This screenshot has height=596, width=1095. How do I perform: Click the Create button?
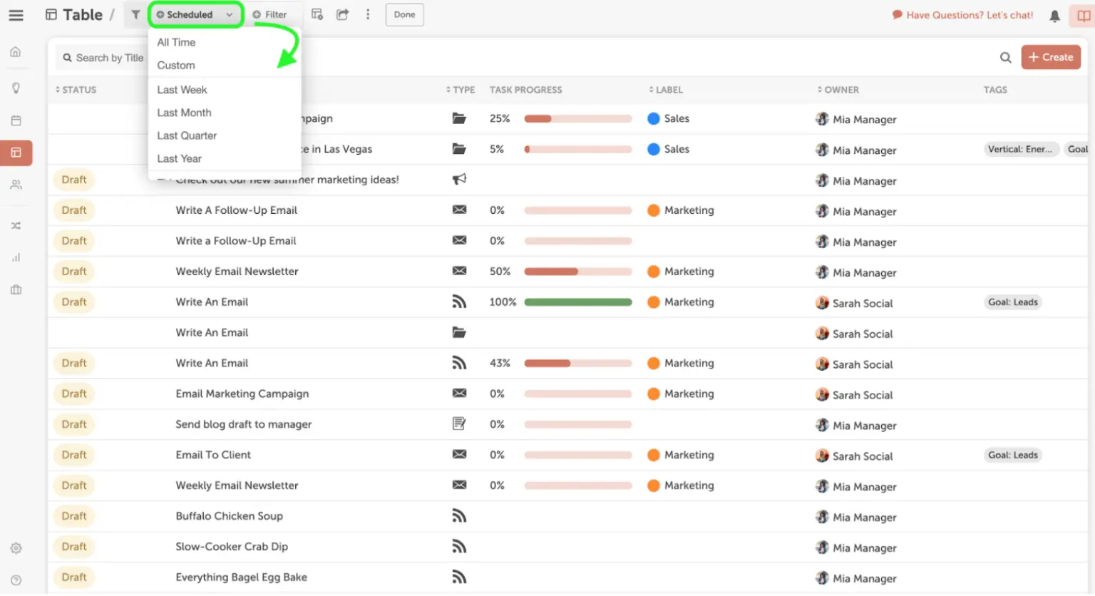1050,57
